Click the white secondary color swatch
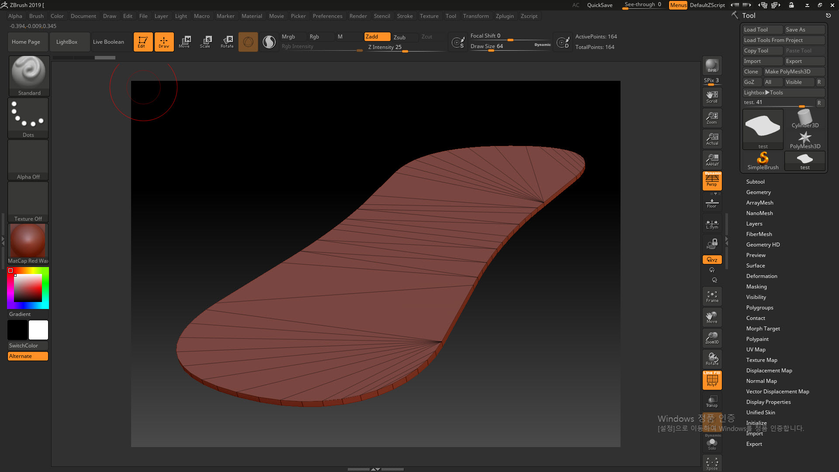The height and width of the screenshot is (472, 839). [38, 330]
